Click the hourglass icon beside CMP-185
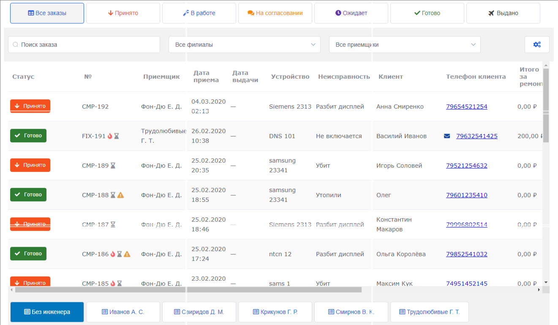 pos(120,284)
